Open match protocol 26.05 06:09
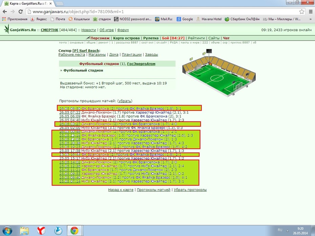The image size is (315, 236). [70, 116]
